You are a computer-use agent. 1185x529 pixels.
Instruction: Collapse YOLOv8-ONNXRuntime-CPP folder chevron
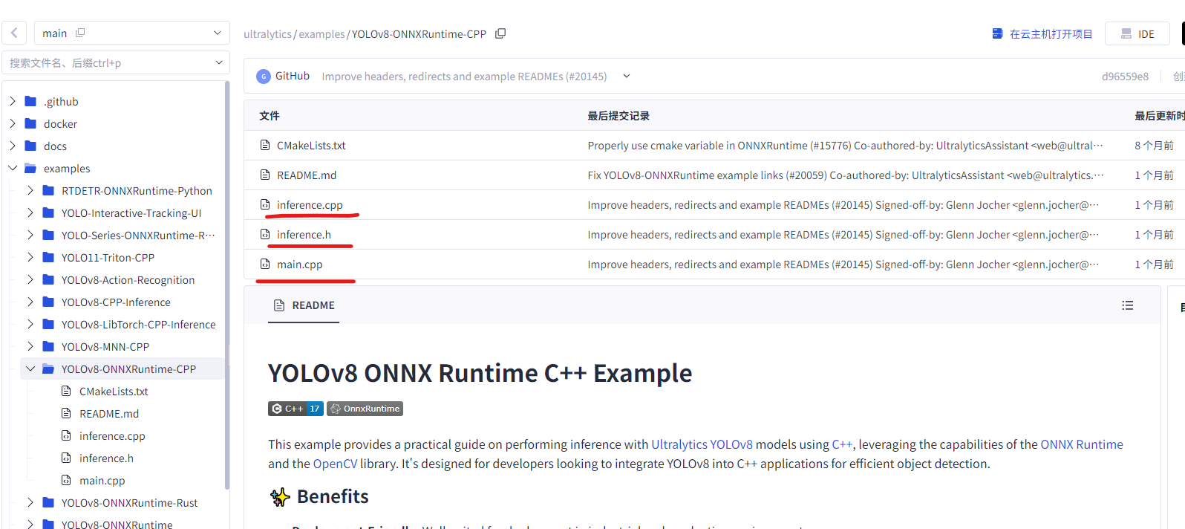(x=30, y=369)
